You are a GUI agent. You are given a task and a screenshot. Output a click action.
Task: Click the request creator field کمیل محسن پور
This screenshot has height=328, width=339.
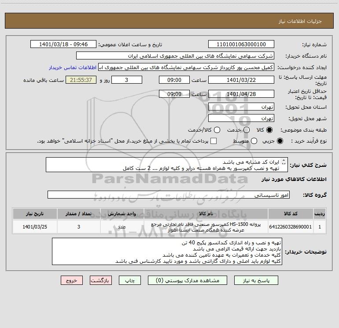(x=186, y=67)
